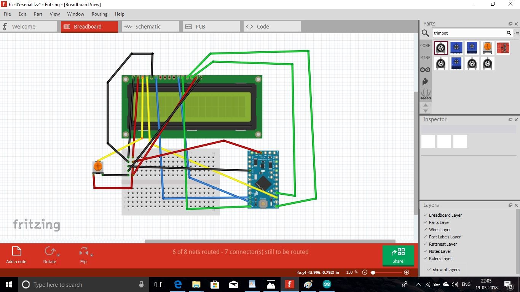Open the Adafruit parts bin icon
520x292 pixels.
click(x=425, y=81)
